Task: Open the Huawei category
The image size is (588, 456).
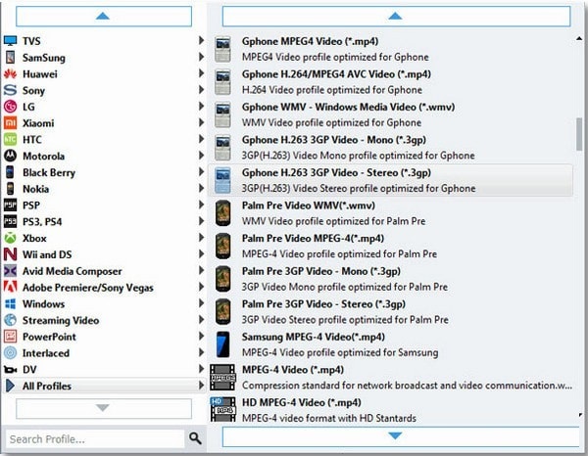Action: click(x=104, y=73)
